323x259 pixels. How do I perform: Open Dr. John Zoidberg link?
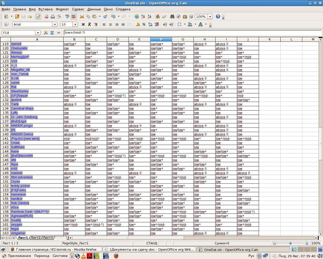(x=24, y=117)
